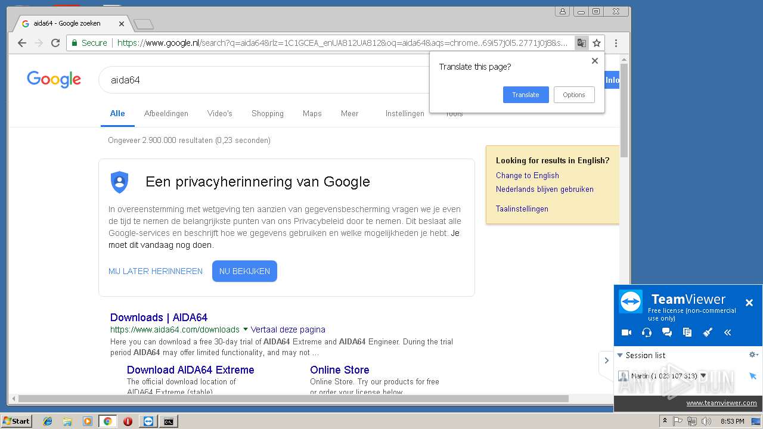Expand TeamViewer side panel arrow
Screen dimensions: 763x429
tap(606, 360)
